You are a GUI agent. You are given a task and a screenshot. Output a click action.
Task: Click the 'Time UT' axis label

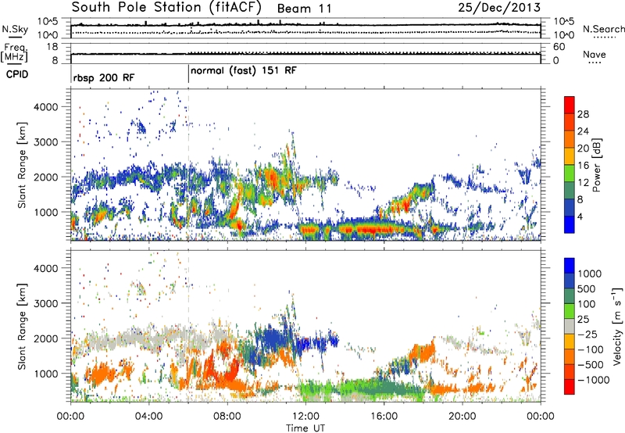pyautogui.click(x=305, y=428)
